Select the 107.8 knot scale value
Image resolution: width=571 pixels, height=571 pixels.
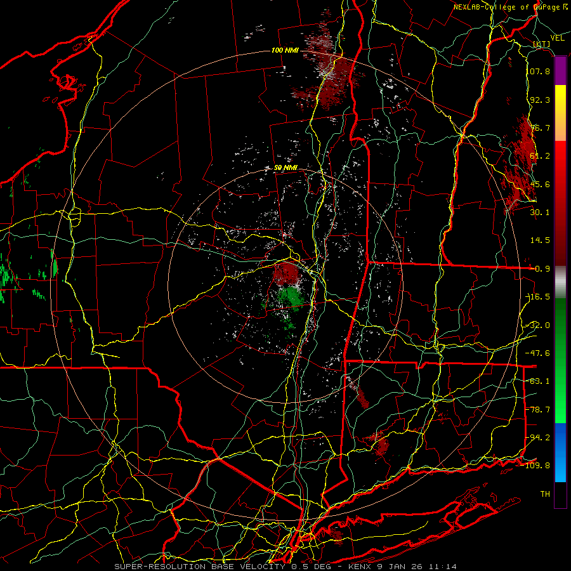[x=538, y=71]
